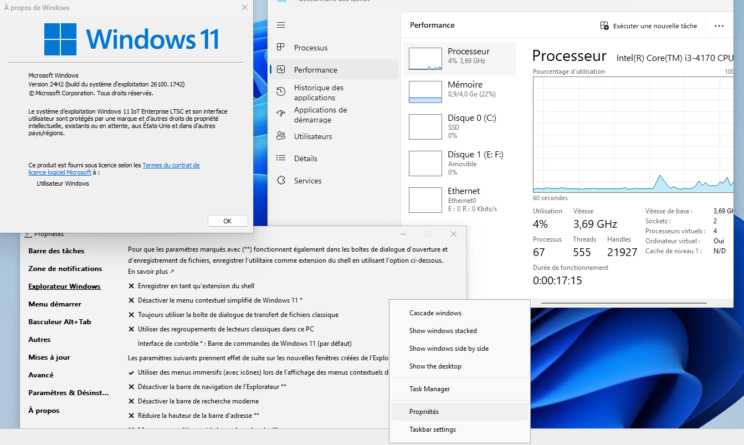Click the Historique des applications clock icon
Image resolution: width=744 pixels, height=445 pixels.
(281, 91)
